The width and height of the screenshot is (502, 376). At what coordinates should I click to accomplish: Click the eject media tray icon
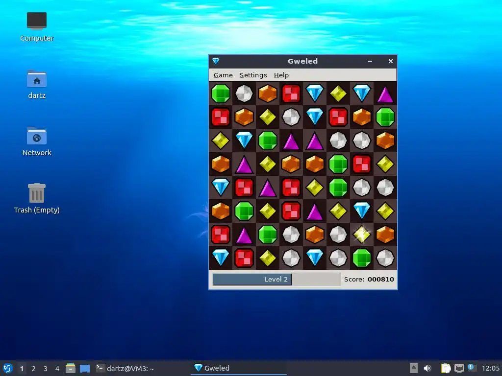coord(414,368)
